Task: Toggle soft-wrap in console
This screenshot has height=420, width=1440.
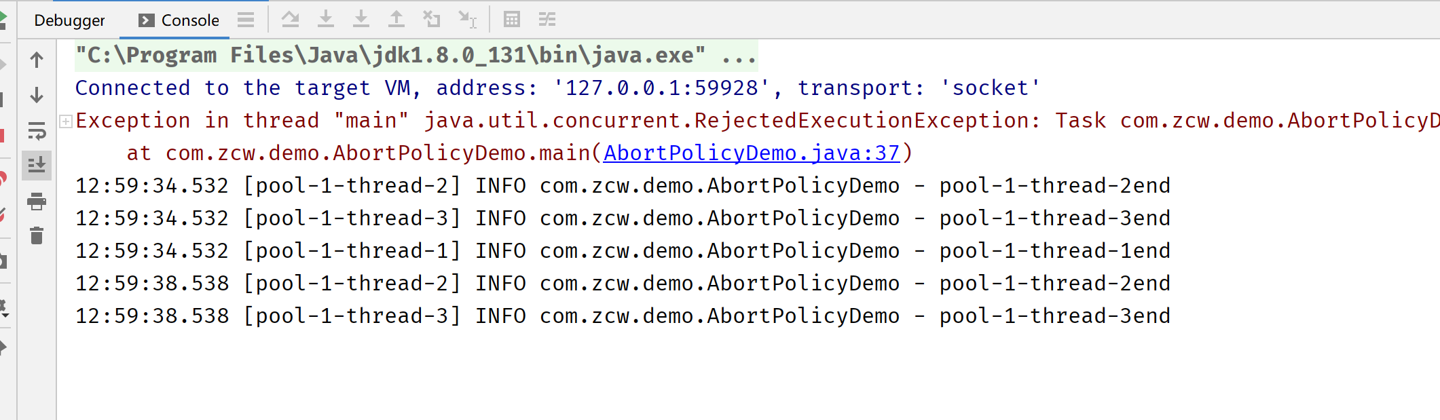Action: pyautogui.click(x=37, y=130)
